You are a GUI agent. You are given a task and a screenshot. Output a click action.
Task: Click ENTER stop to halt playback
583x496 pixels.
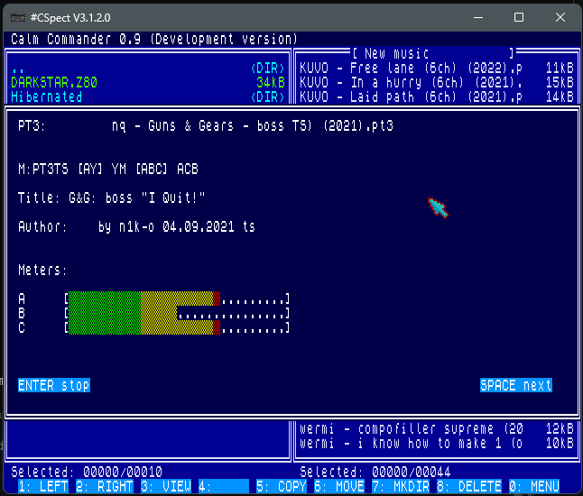click(x=54, y=385)
